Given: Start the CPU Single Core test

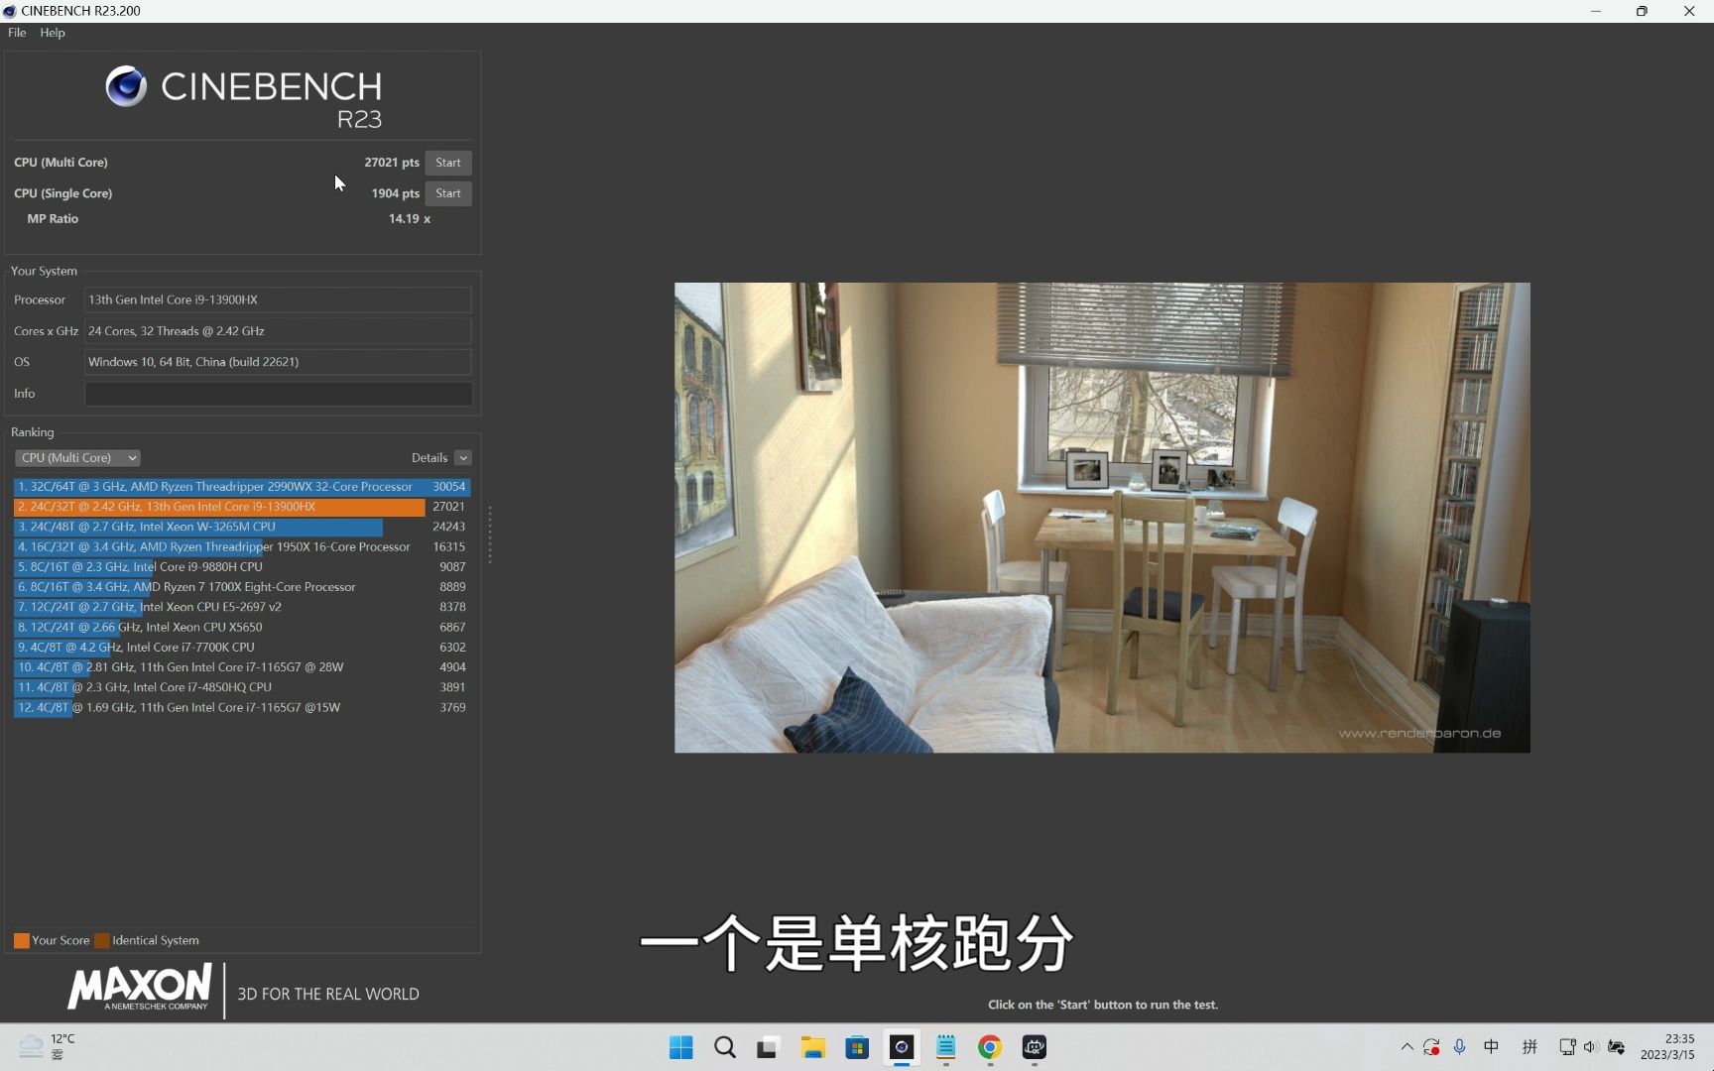Looking at the screenshot, I should tap(448, 193).
